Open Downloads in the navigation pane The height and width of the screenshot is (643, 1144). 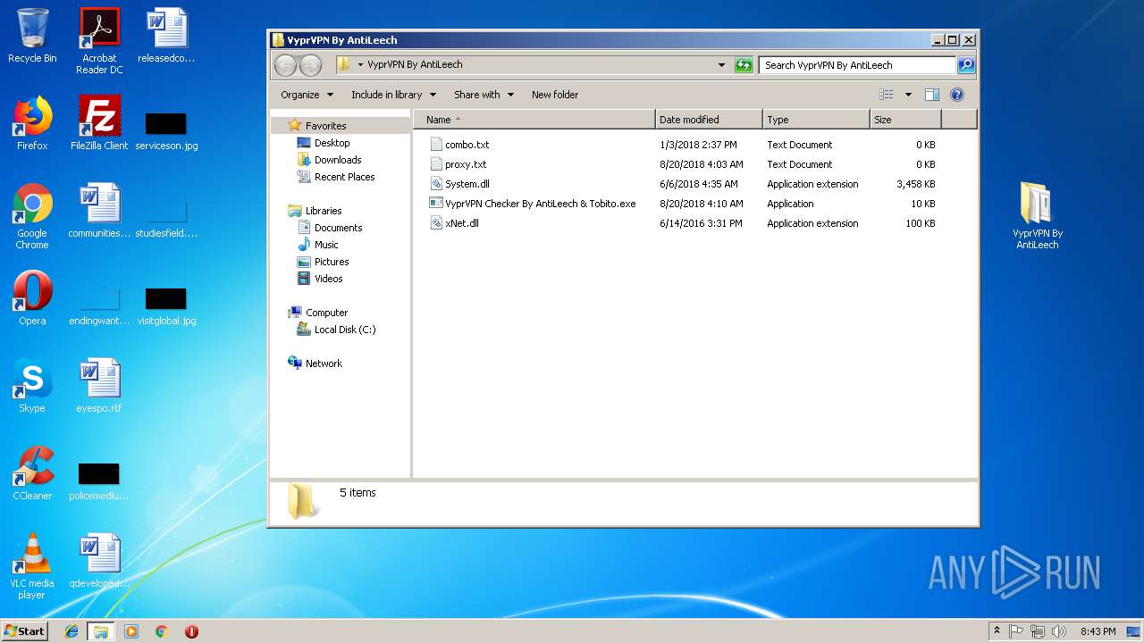pyautogui.click(x=337, y=160)
